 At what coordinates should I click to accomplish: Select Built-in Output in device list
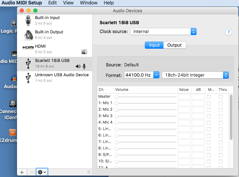pos(55,35)
